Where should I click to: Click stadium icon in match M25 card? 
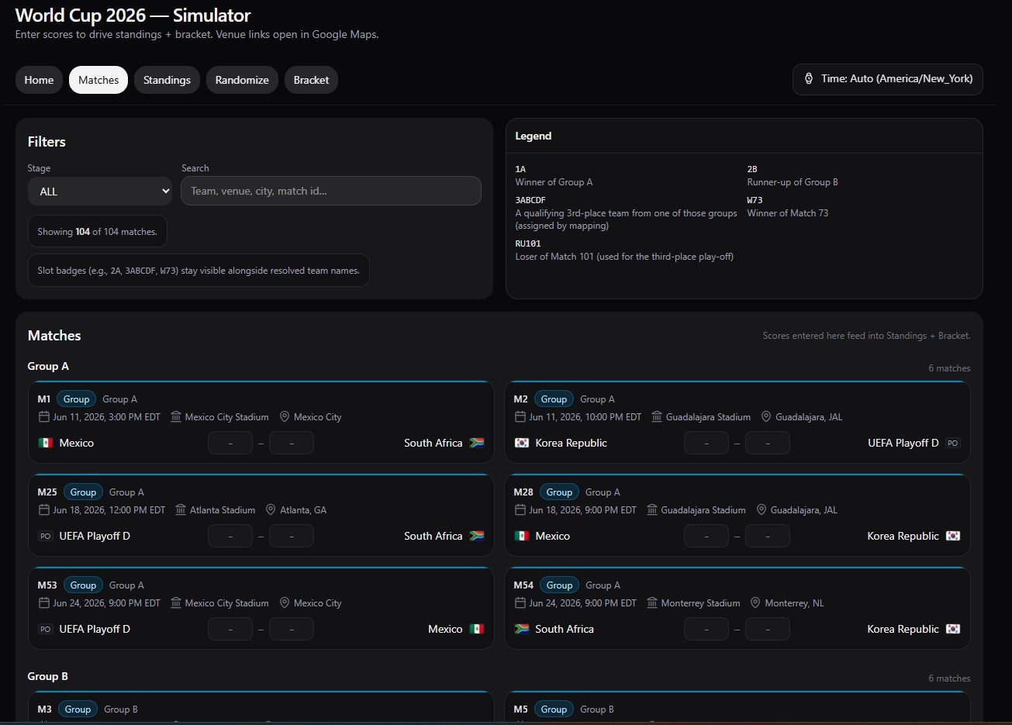181,510
